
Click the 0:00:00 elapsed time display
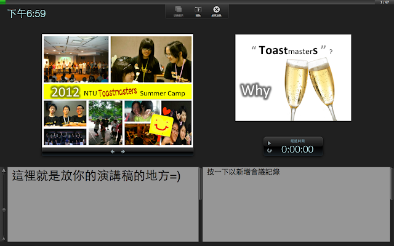point(297,149)
